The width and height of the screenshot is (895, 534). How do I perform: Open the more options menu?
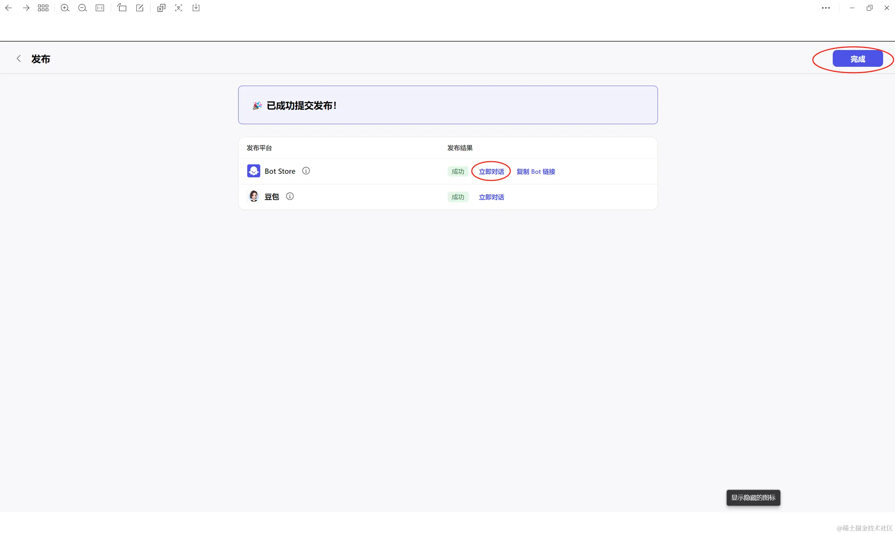(x=825, y=8)
